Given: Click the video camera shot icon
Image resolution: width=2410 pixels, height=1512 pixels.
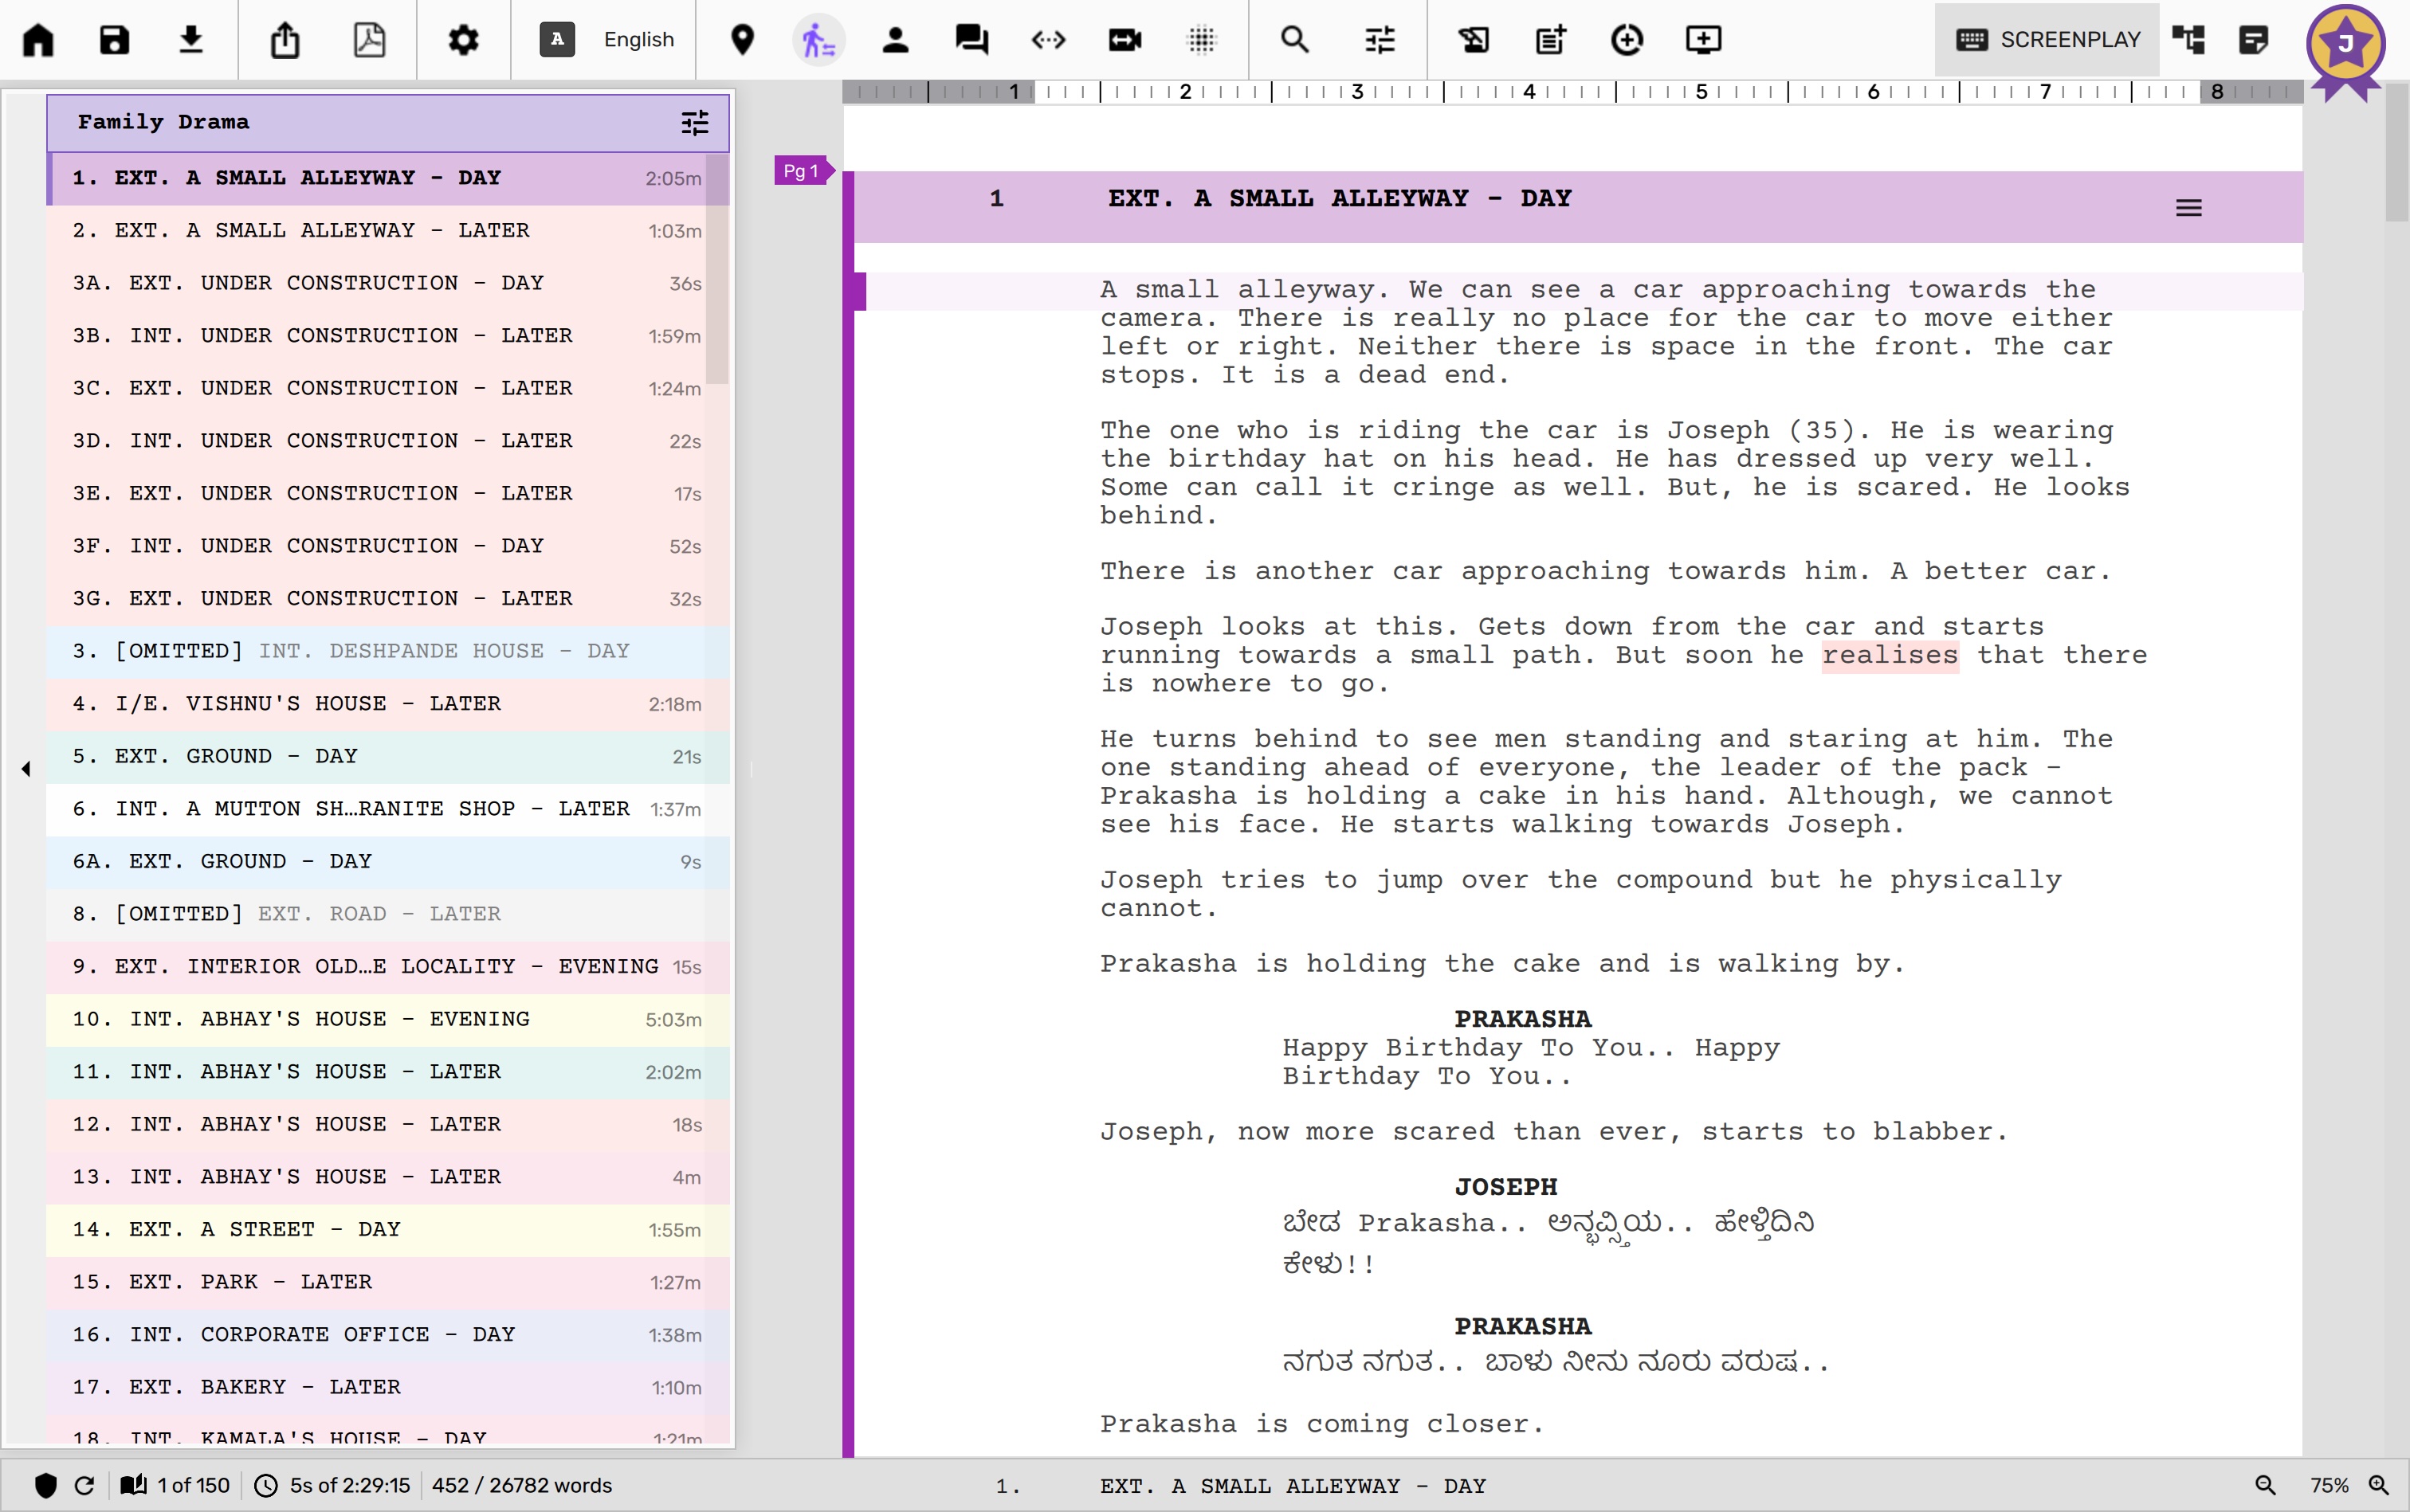Looking at the screenshot, I should (x=1125, y=40).
